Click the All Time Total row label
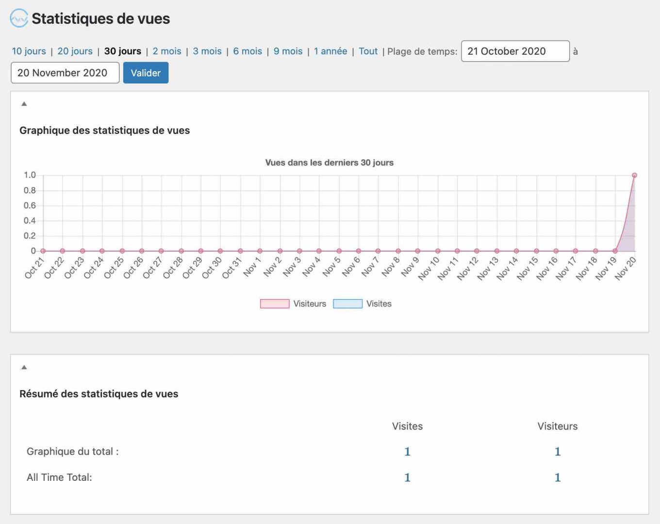The width and height of the screenshot is (660, 524). tap(59, 477)
